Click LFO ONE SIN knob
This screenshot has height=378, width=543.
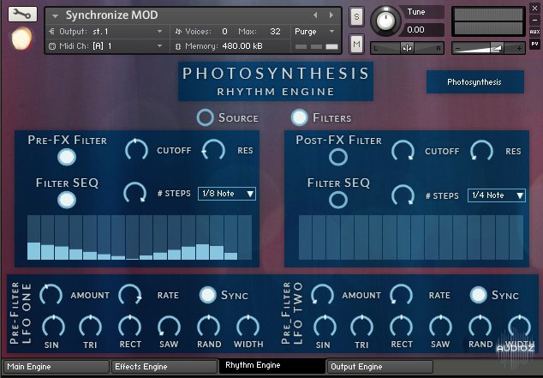click(x=53, y=327)
